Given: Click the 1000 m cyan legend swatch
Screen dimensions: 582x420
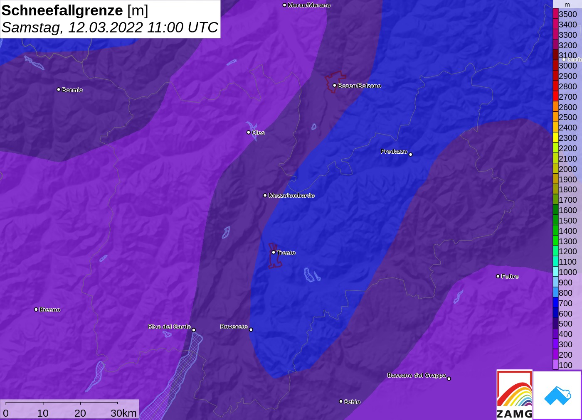Looking at the screenshot, I should pos(555,272).
